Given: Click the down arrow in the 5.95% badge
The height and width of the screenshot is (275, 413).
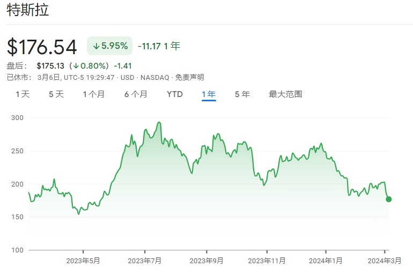Looking at the screenshot, I should click(x=96, y=47).
